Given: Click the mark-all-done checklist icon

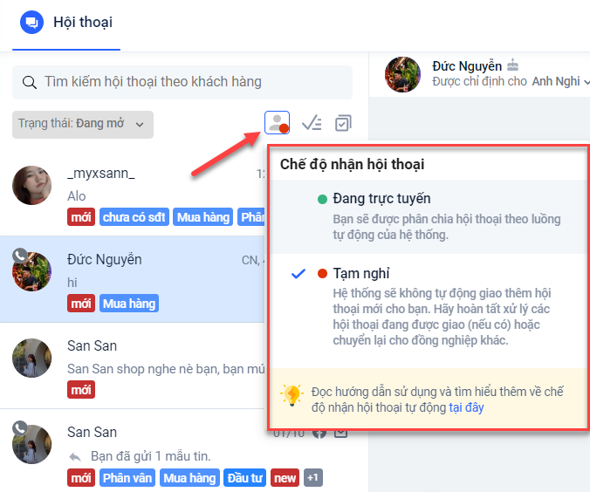Looking at the screenshot, I should click(x=312, y=123).
